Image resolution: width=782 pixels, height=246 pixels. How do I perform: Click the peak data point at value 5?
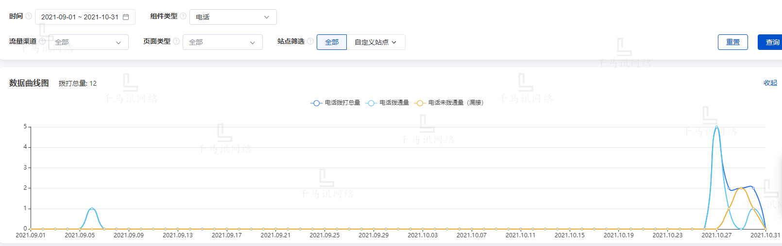(716, 127)
